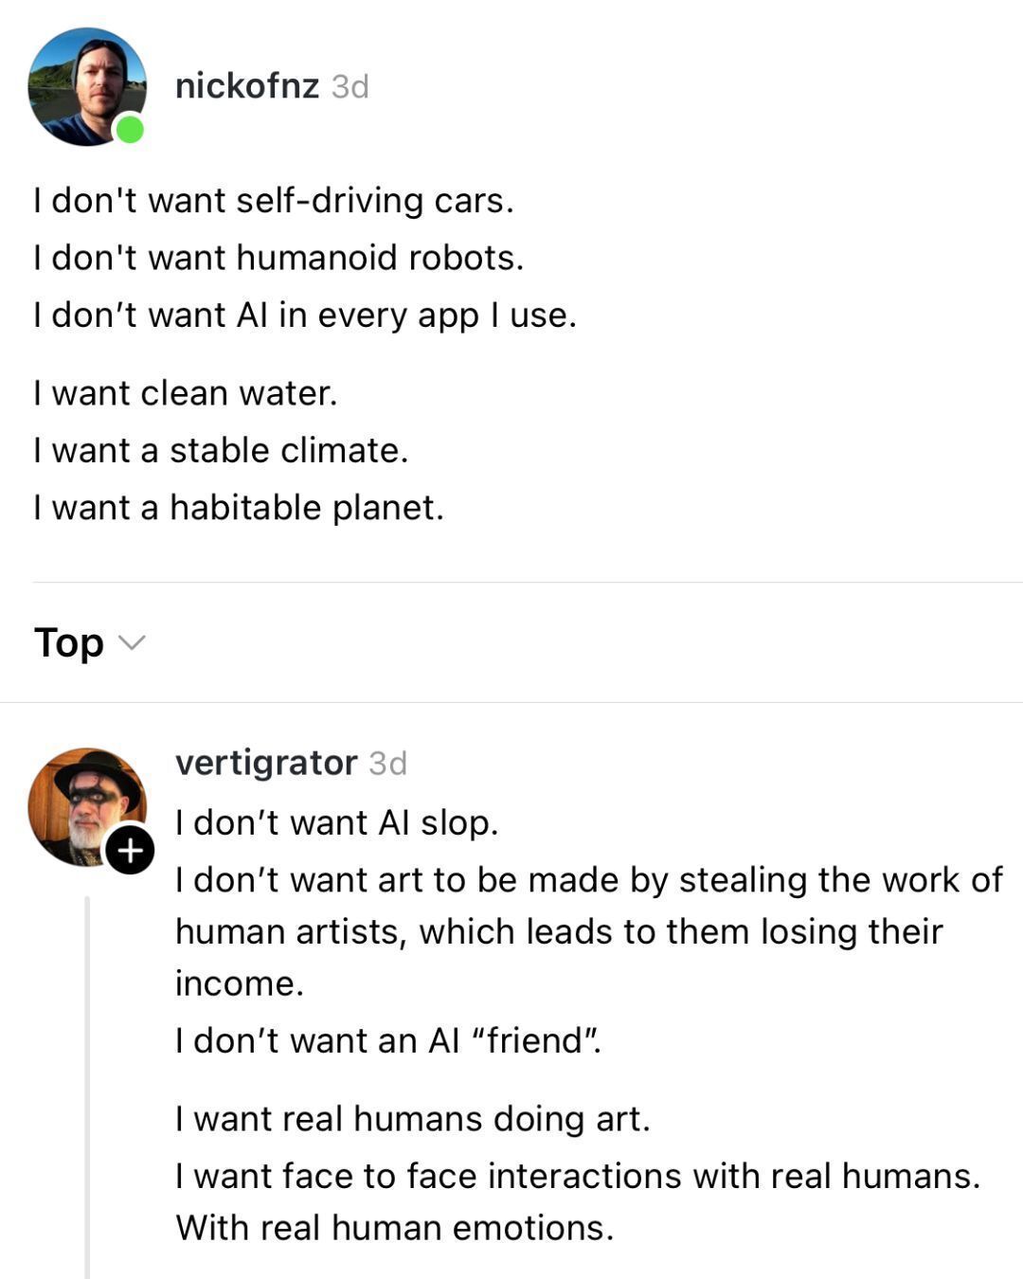The image size is (1023, 1279).
Task: Open vertigrator's avatar with the hat
Action: click(x=83, y=803)
